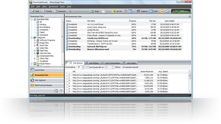This screenshot has width=221, height=124.
Task: Click Switch To DownloadStudio Monitor Window
Action: click(x=169, y=95)
